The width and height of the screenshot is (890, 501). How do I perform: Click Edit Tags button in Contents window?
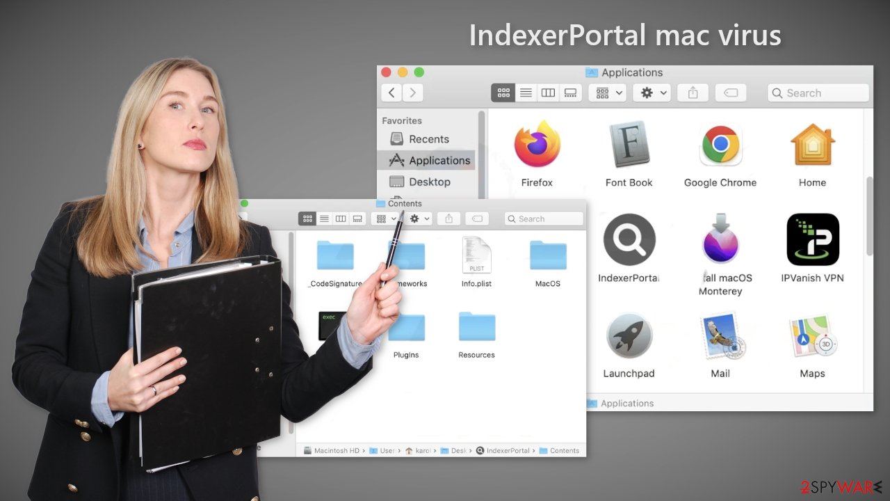coord(477,218)
